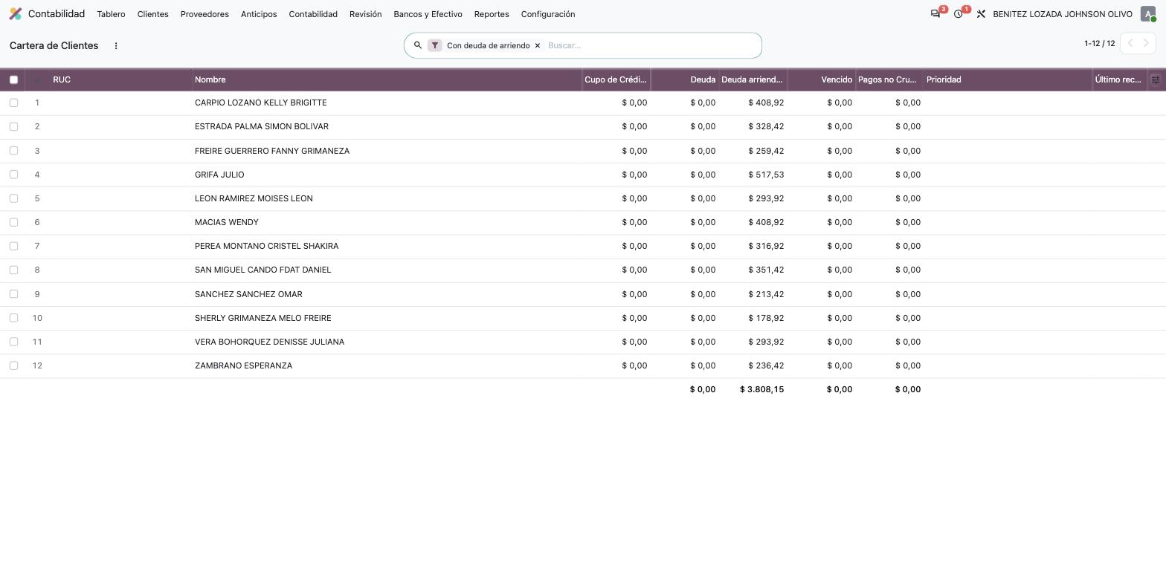Viewport: 1166px width, 572px height.
Task: Toggle the select-all rows checkbox
Action: (x=13, y=79)
